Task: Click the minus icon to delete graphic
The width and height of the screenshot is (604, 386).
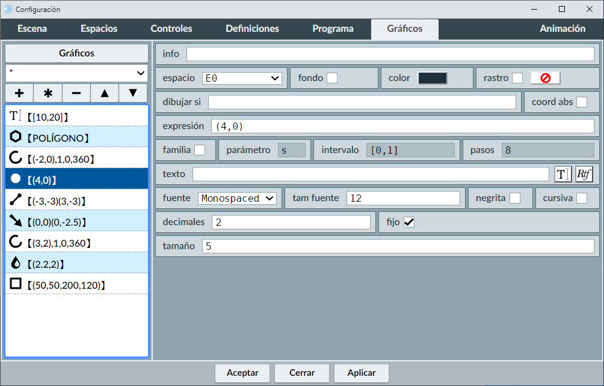Action: point(76,93)
